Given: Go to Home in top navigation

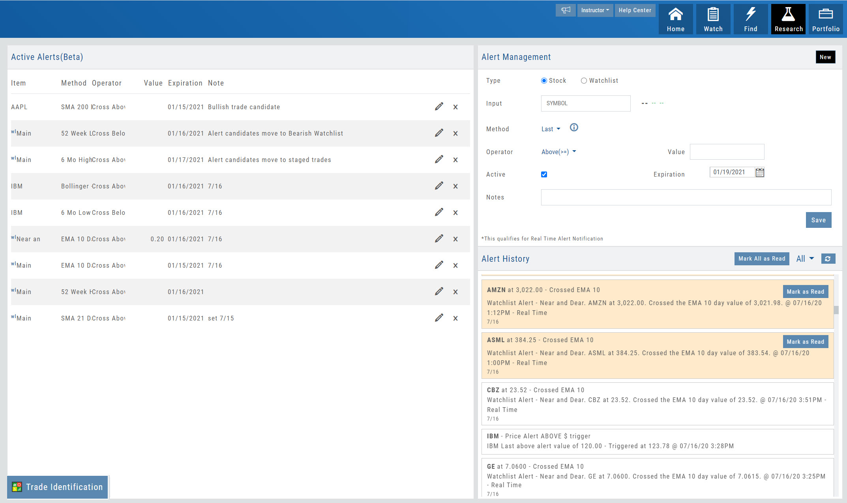Looking at the screenshot, I should point(675,19).
